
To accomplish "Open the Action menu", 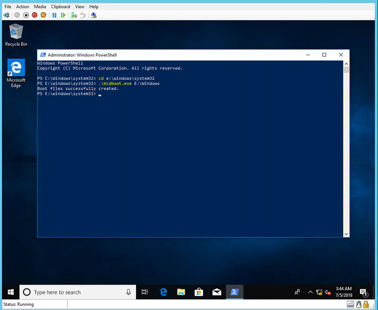I will point(22,7).
